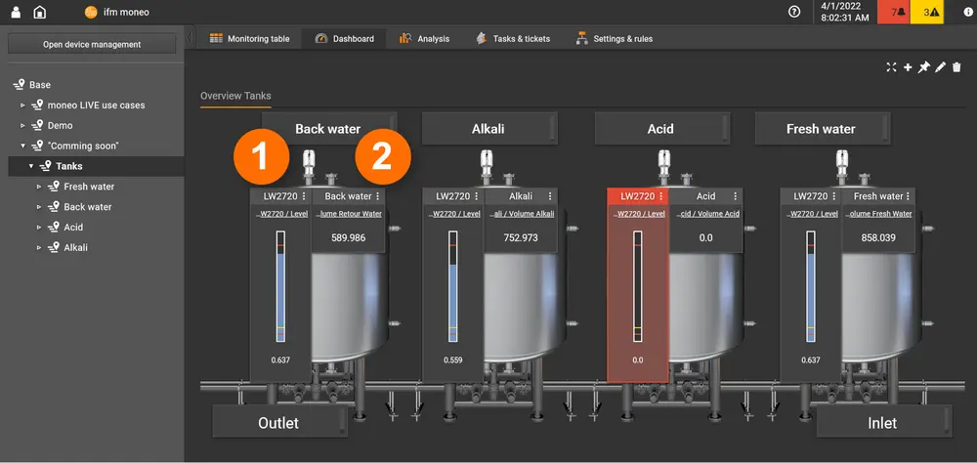The height and width of the screenshot is (463, 977).
Task: Pin the dashboard with pin icon
Action: click(923, 67)
